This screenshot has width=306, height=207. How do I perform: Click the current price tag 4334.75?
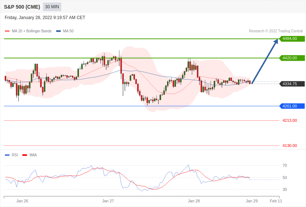tap(292, 84)
